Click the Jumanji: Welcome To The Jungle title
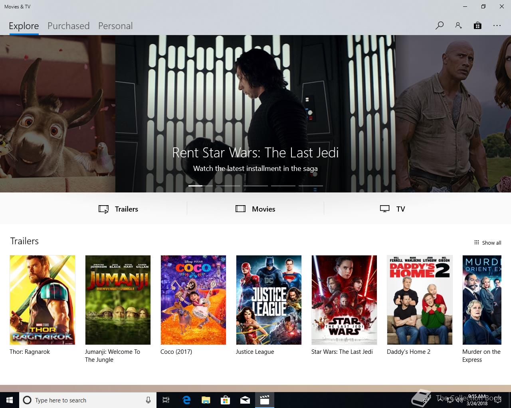Screen dimensions: 511x408 113,356
